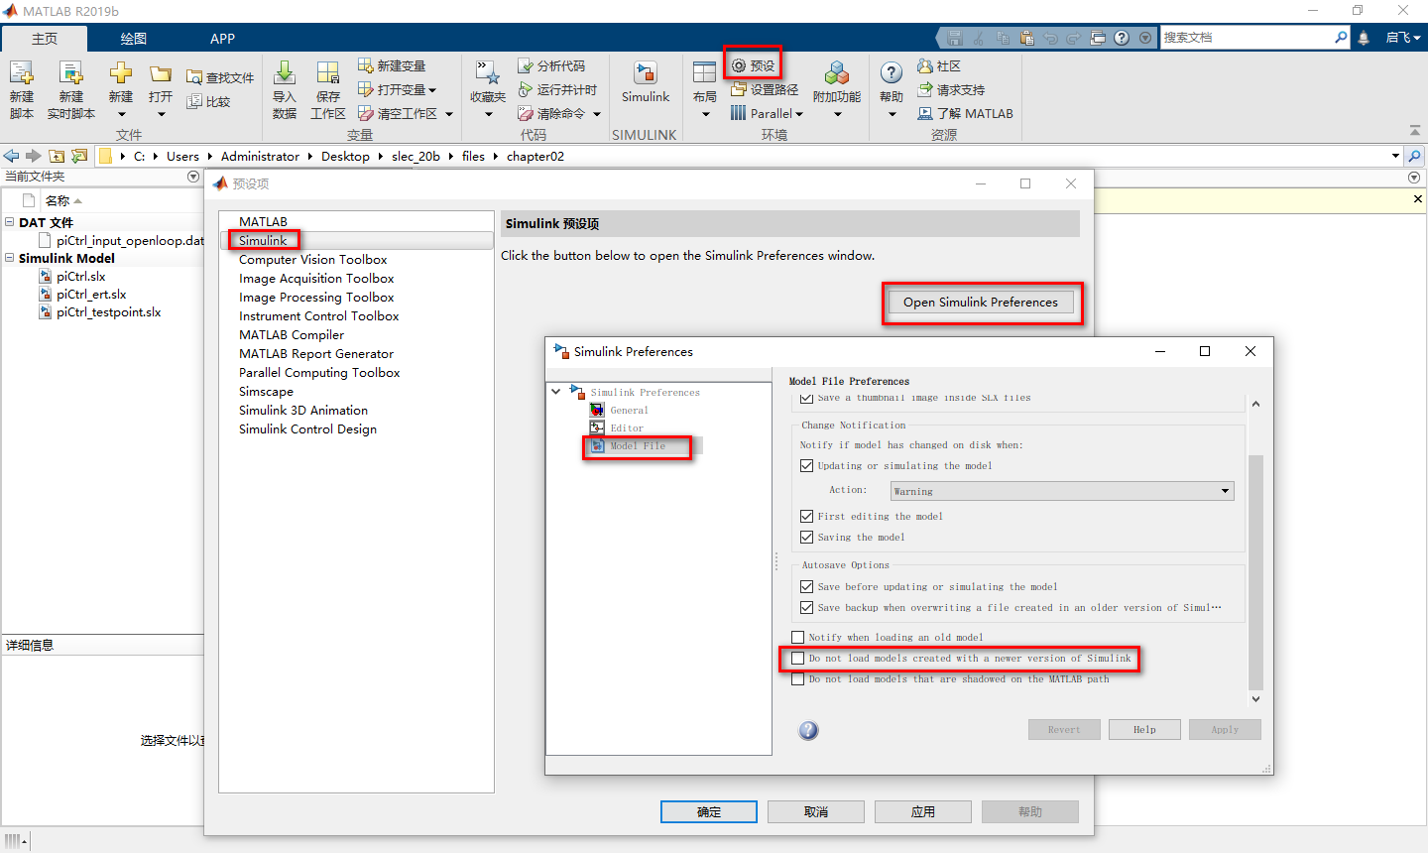
Task: Click 设置路径 icon
Action: pyautogui.click(x=739, y=89)
